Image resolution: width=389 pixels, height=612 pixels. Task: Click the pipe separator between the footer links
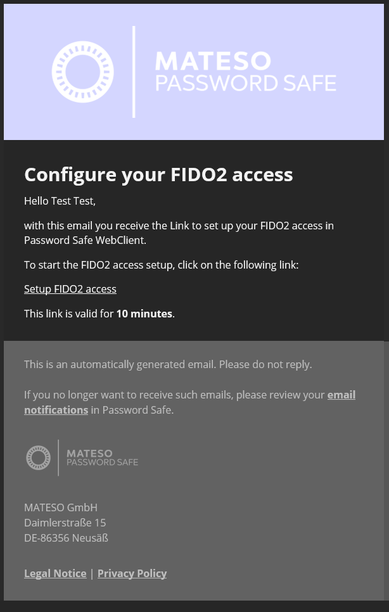click(92, 573)
